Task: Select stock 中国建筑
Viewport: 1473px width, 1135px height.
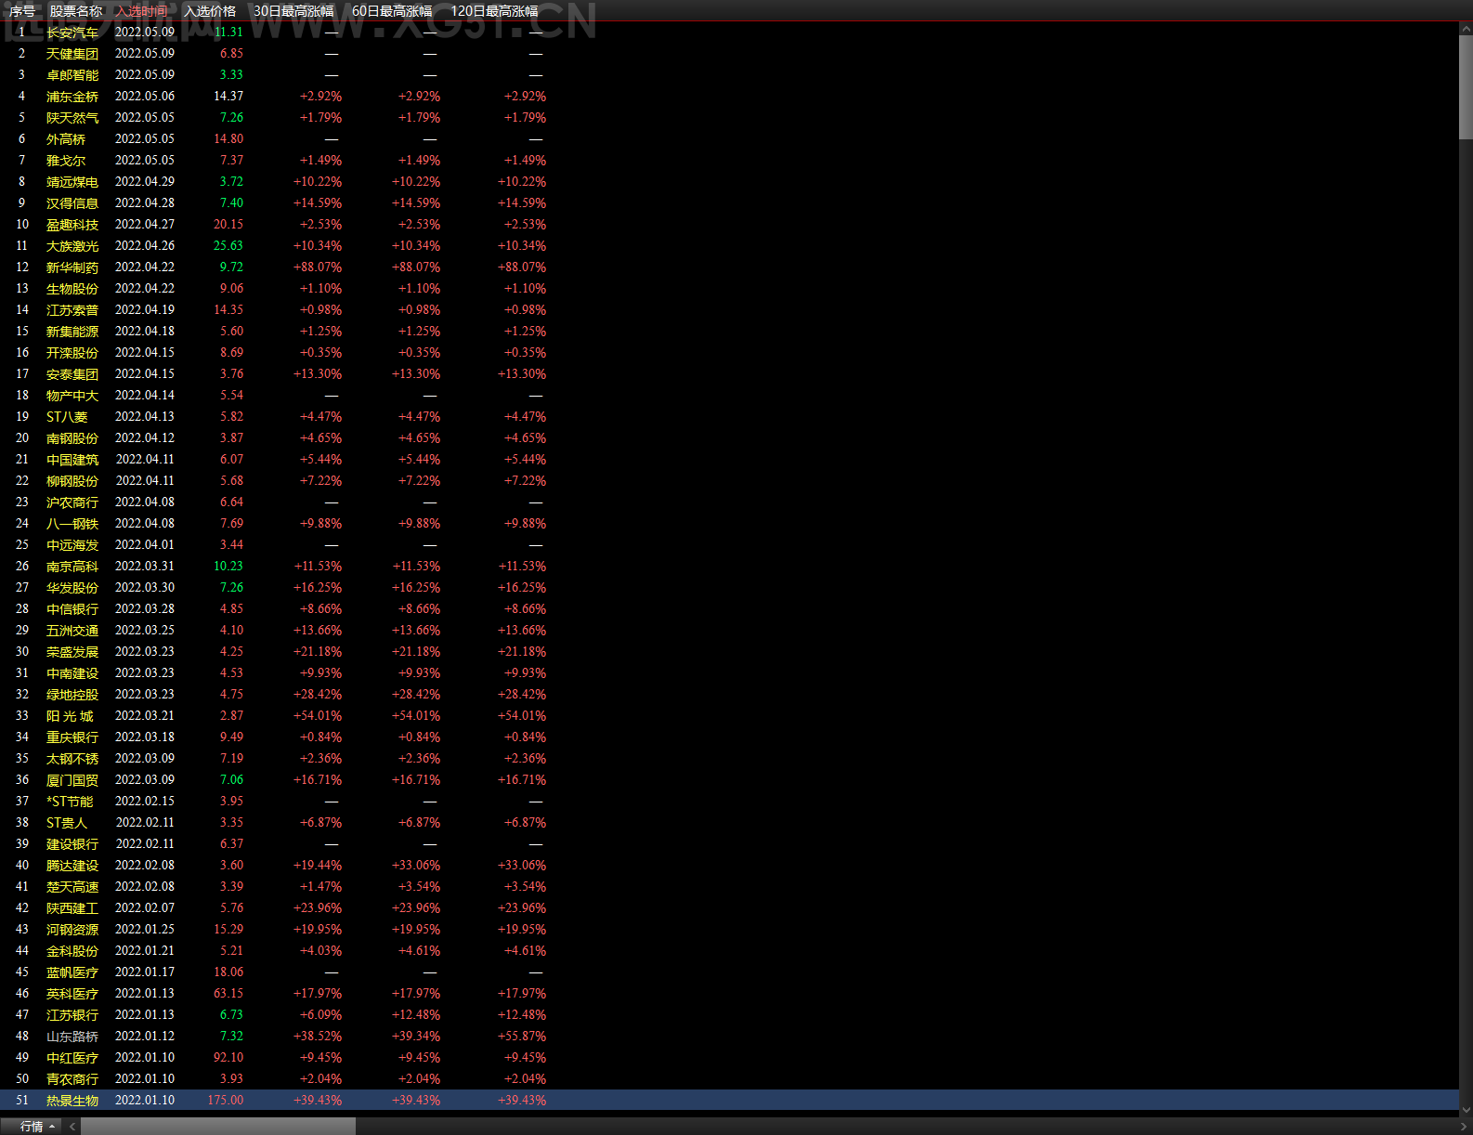Action: pyautogui.click(x=72, y=460)
